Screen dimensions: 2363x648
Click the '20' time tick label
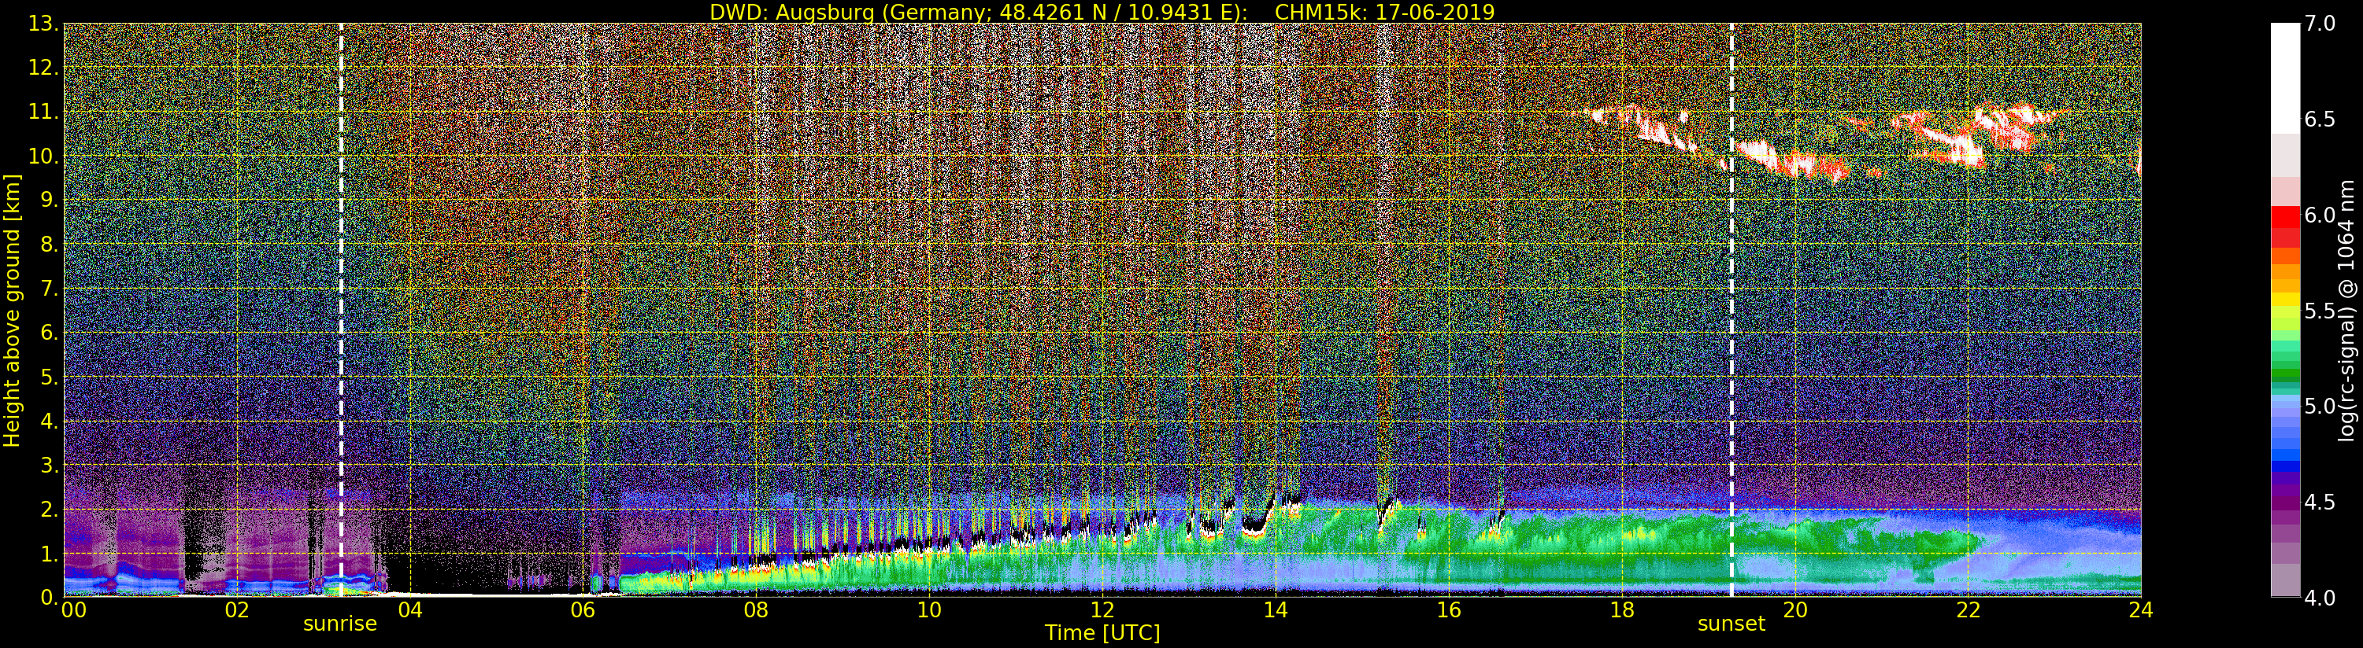[1794, 610]
